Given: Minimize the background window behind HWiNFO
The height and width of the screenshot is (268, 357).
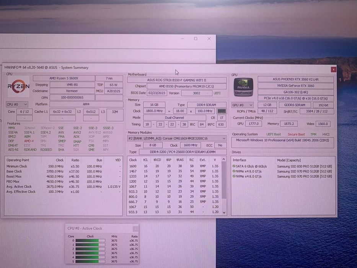Looking at the screenshot, I should [183, 39].
